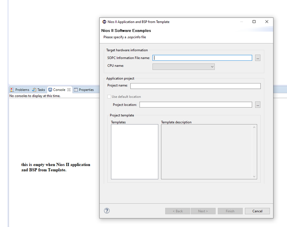Click Template description scrollbar up arrow
The image size is (287, 227).
click(x=254, y=127)
